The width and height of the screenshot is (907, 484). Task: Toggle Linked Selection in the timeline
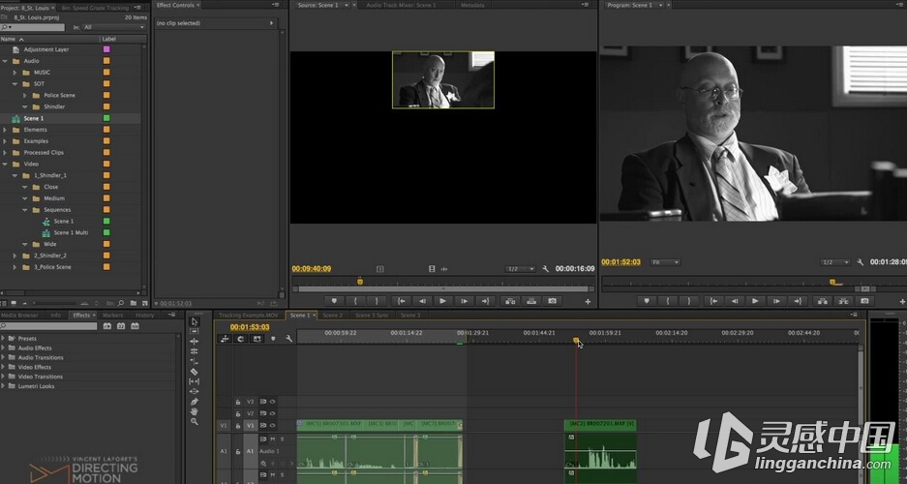coord(257,339)
